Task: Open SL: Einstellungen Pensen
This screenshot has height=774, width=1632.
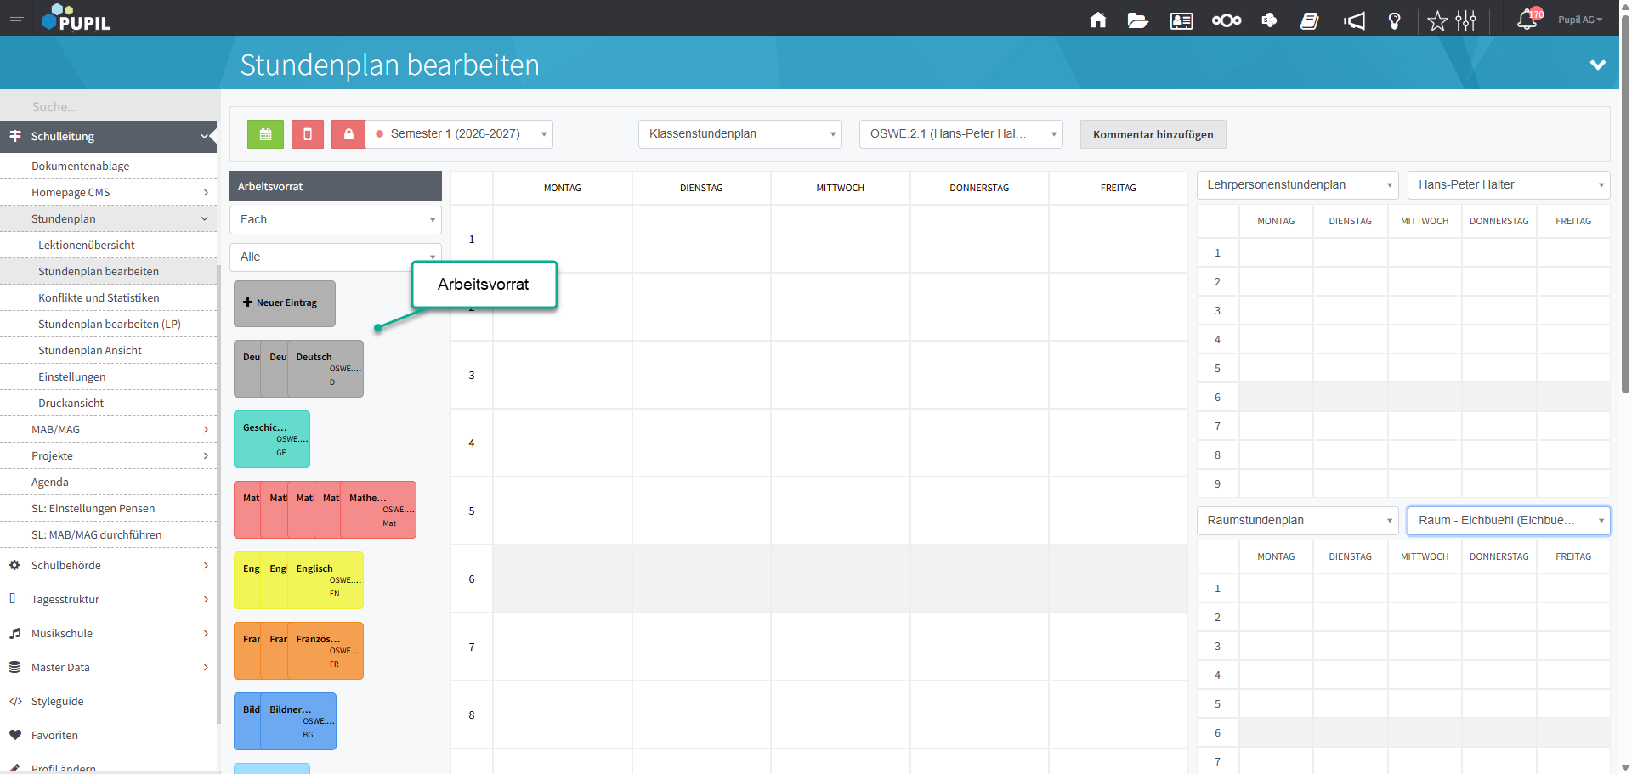Action: pos(93,509)
